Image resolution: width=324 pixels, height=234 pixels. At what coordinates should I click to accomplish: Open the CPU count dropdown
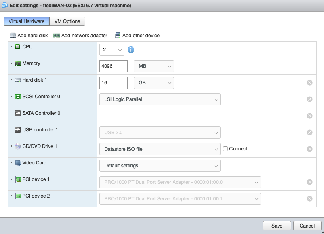pos(112,50)
